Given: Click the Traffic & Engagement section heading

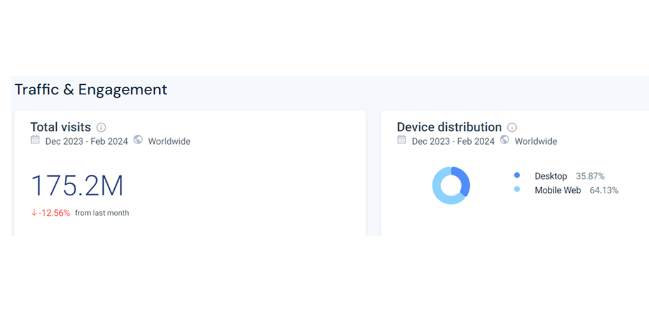Looking at the screenshot, I should (x=91, y=90).
